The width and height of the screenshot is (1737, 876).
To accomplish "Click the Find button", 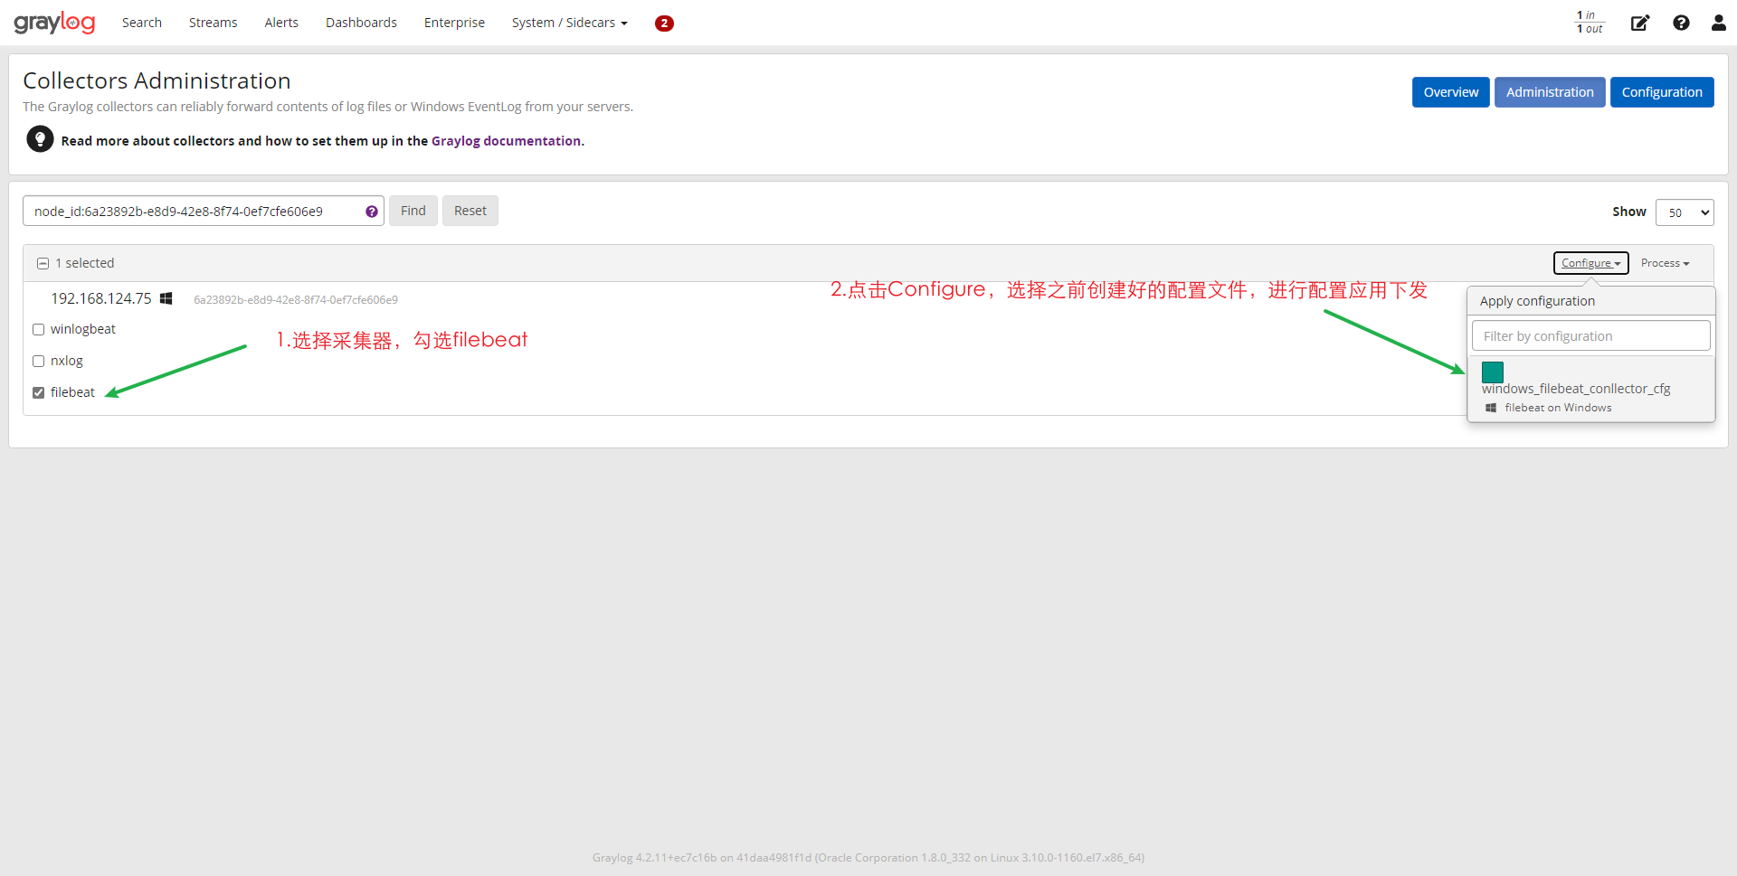I will [413, 210].
